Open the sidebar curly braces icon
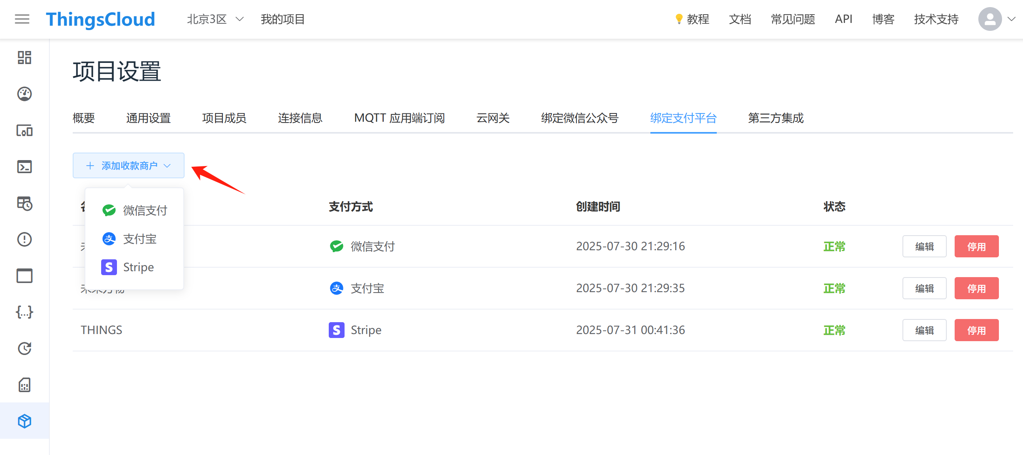1023x455 pixels. click(24, 312)
